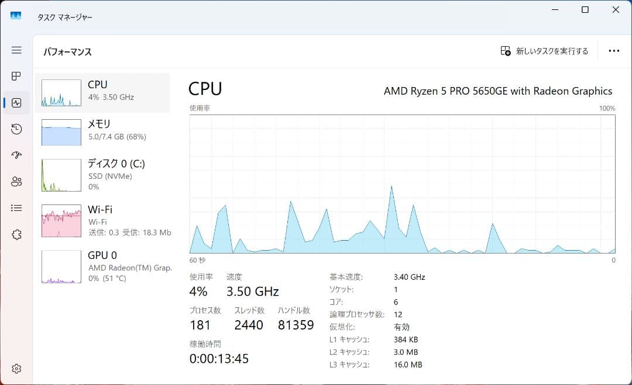632x385 pixels.
Task: Click the large CPU usage graph
Action: (x=401, y=184)
